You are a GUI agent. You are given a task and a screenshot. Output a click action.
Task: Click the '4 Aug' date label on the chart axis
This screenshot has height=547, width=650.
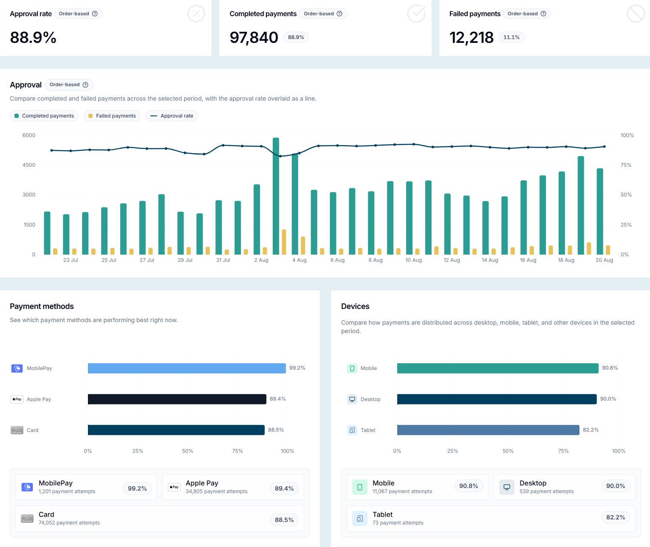300,260
